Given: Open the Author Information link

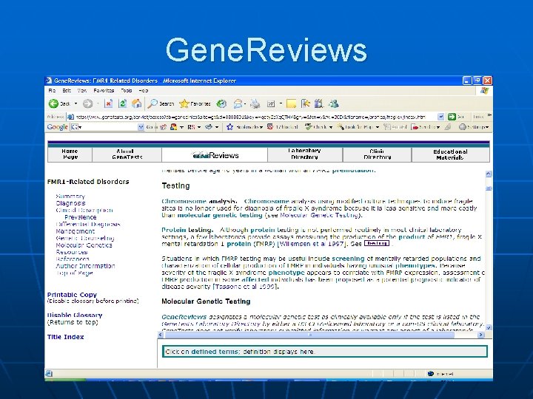Looking at the screenshot, I should click(85, 266).
